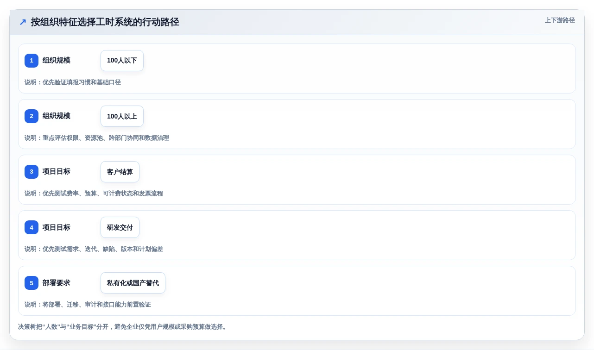This screenshot has height=350, width=594.
Task: Select the 100人以下 option chip
Action: pos(122,61)
